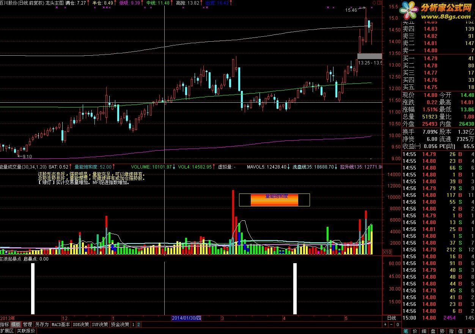This screenshot has width=475, height=334.
Task: Click the 15:00 closing tick row
Action: [x=438, y=318]
